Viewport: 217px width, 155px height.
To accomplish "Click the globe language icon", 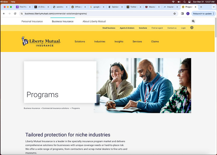I will point(192,28).
